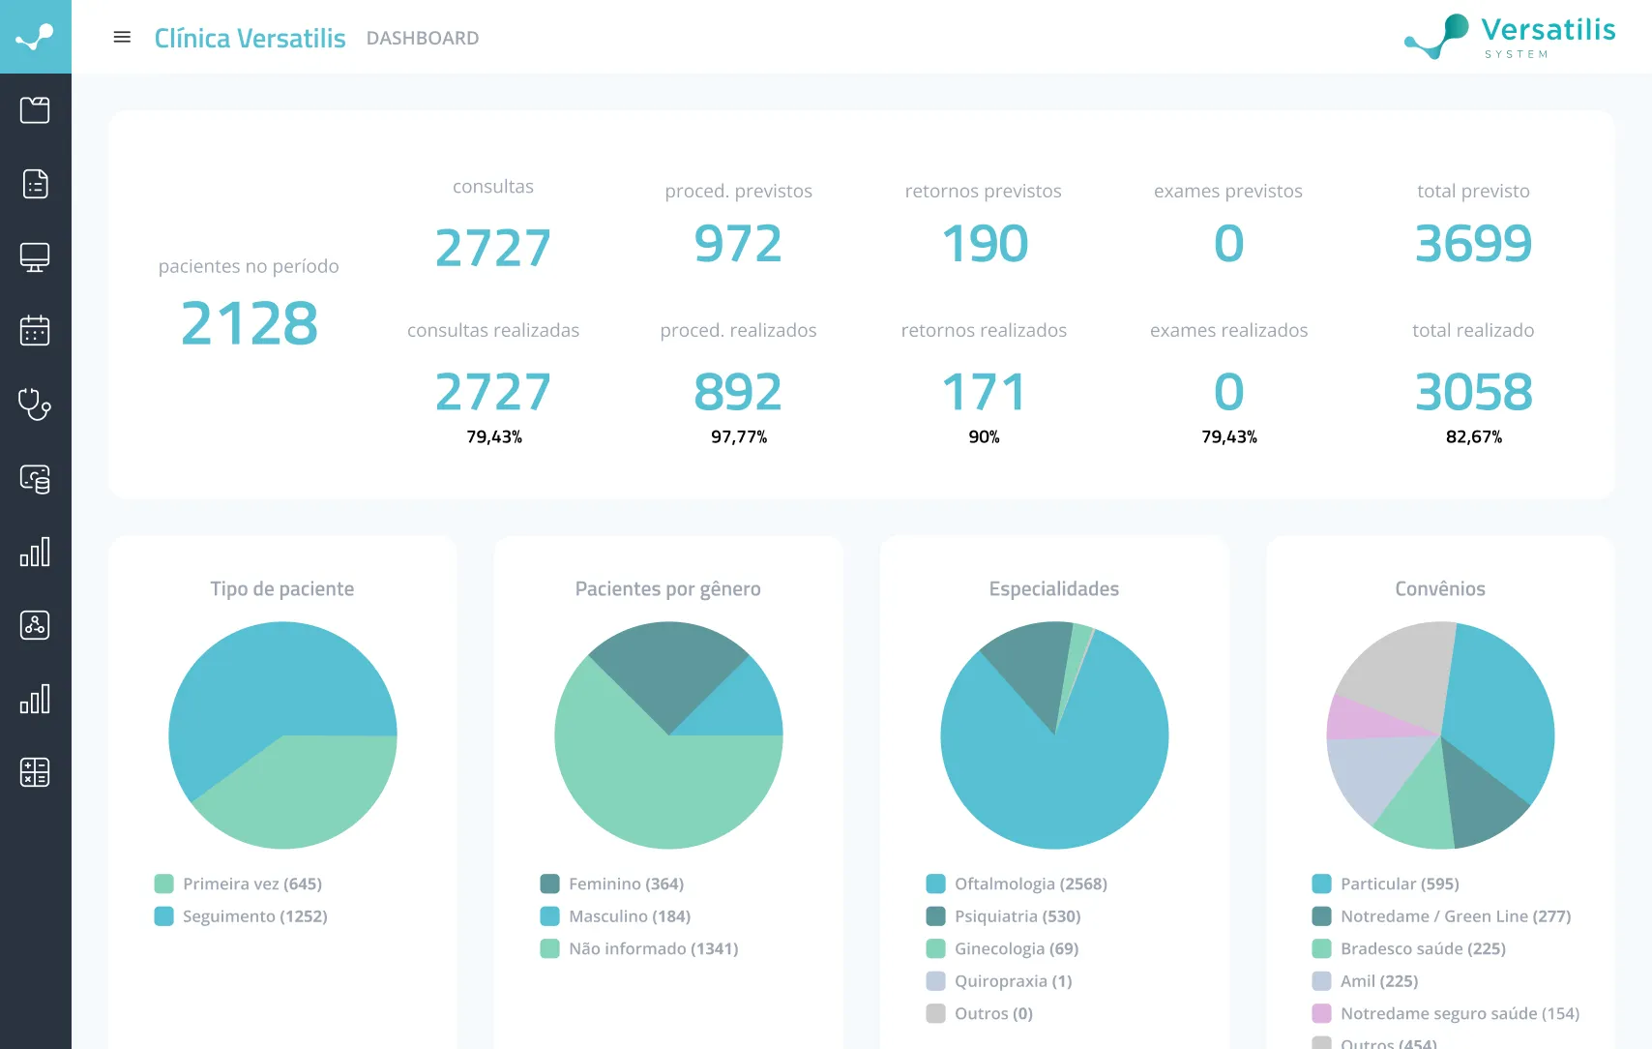The height and width of the screenshot is (1049, 1652).
Task: Toggle Seguimento (1252) legend swatch
Action: [x=163, y=915]
